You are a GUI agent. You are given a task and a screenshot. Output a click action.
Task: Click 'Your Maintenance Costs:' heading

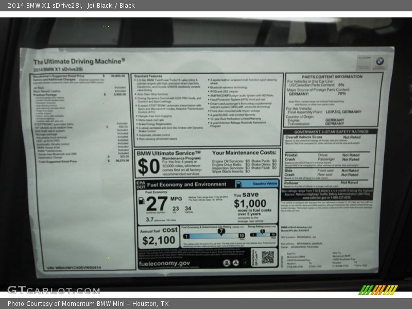[x=244, y=152]
